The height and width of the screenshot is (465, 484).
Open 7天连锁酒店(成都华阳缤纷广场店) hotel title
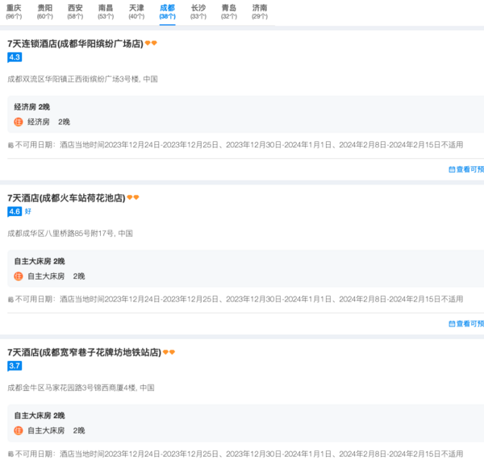click(x=75, y=44)
